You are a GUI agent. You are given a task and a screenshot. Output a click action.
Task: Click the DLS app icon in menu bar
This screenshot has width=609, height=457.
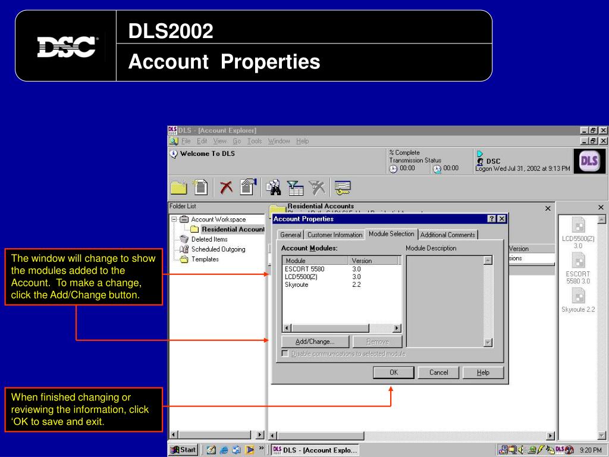173,141
